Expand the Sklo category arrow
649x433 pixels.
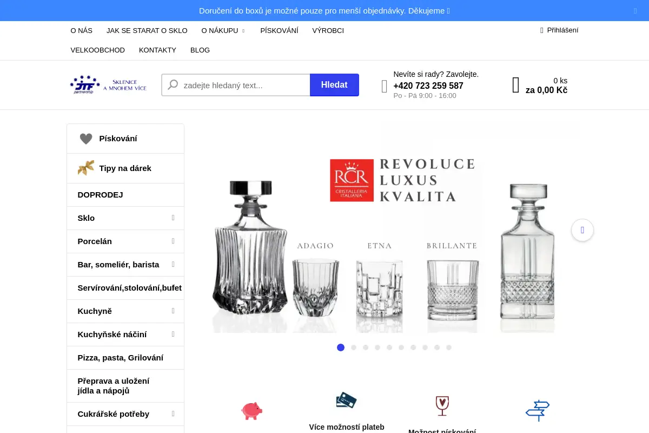tap(173, 218)
